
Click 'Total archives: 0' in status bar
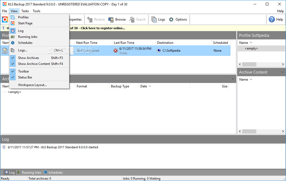40,179
